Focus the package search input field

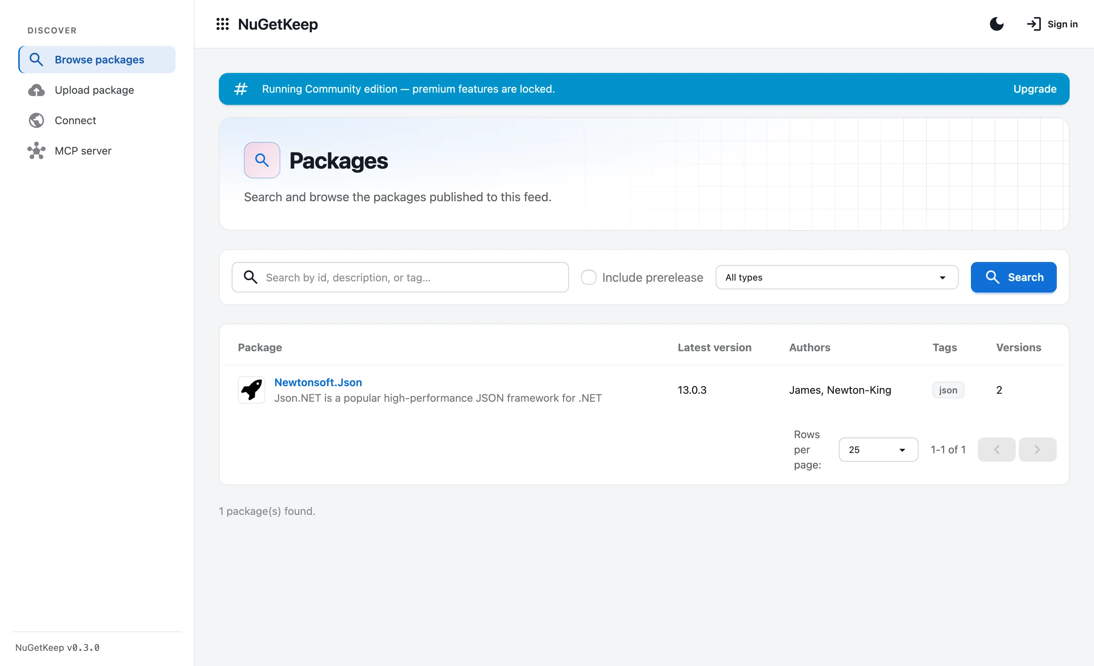click(x=400, y=277)
